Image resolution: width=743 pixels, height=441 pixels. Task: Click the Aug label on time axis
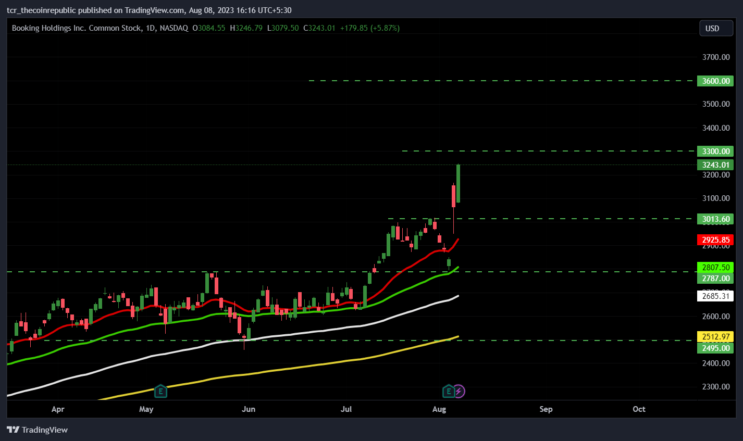[439, 409]
